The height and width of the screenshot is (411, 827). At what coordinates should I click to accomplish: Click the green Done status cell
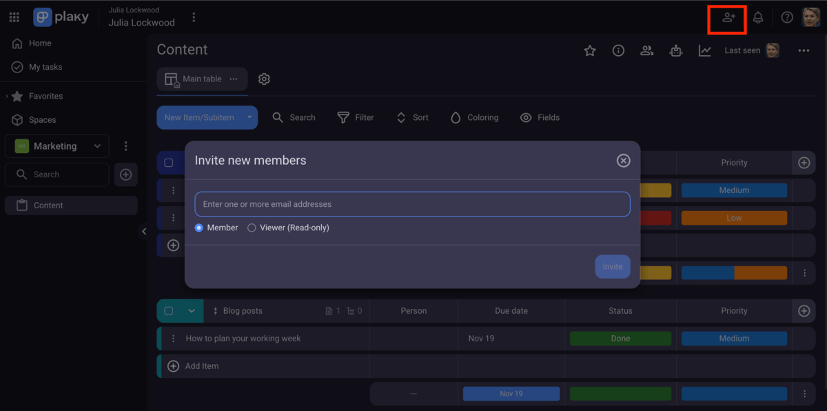(620, 339)
